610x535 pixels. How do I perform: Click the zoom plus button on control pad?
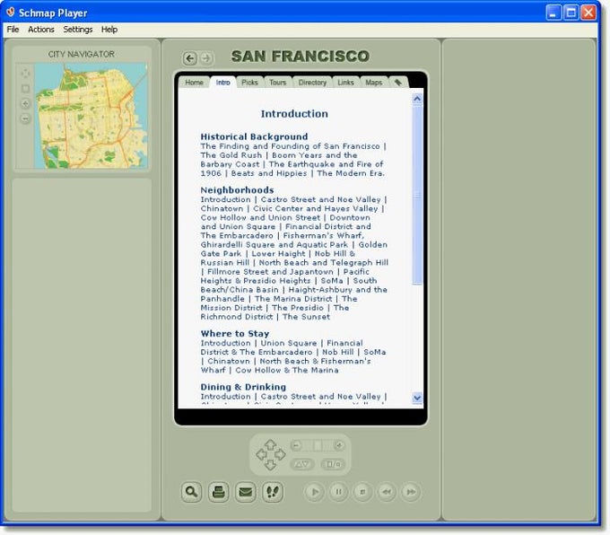pos(339,445)
